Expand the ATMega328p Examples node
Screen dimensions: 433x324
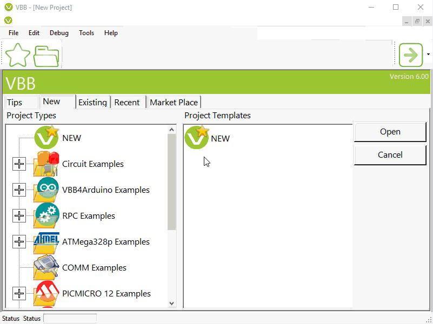(x=19, y=241)
